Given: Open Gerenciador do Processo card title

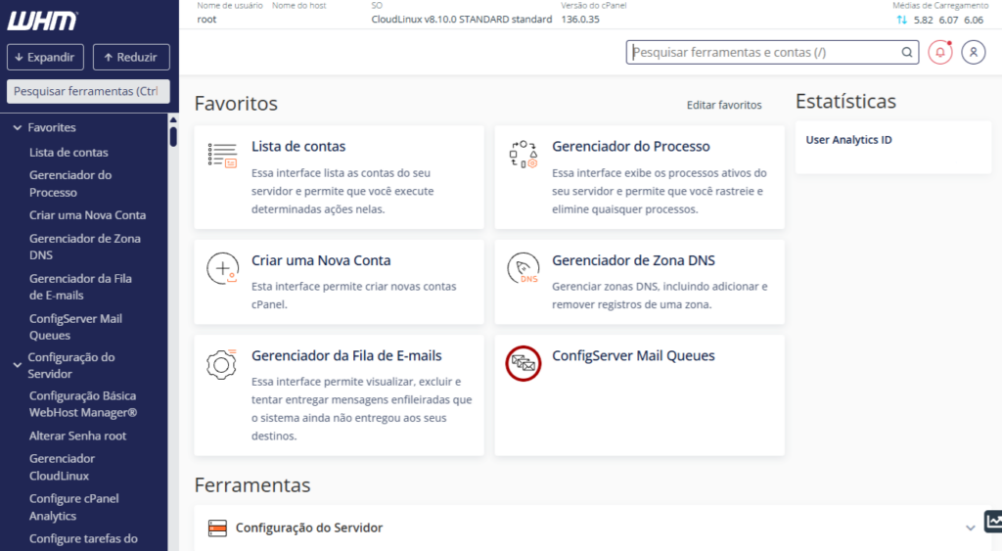Looking at the screenshot, I should (631, 147).
